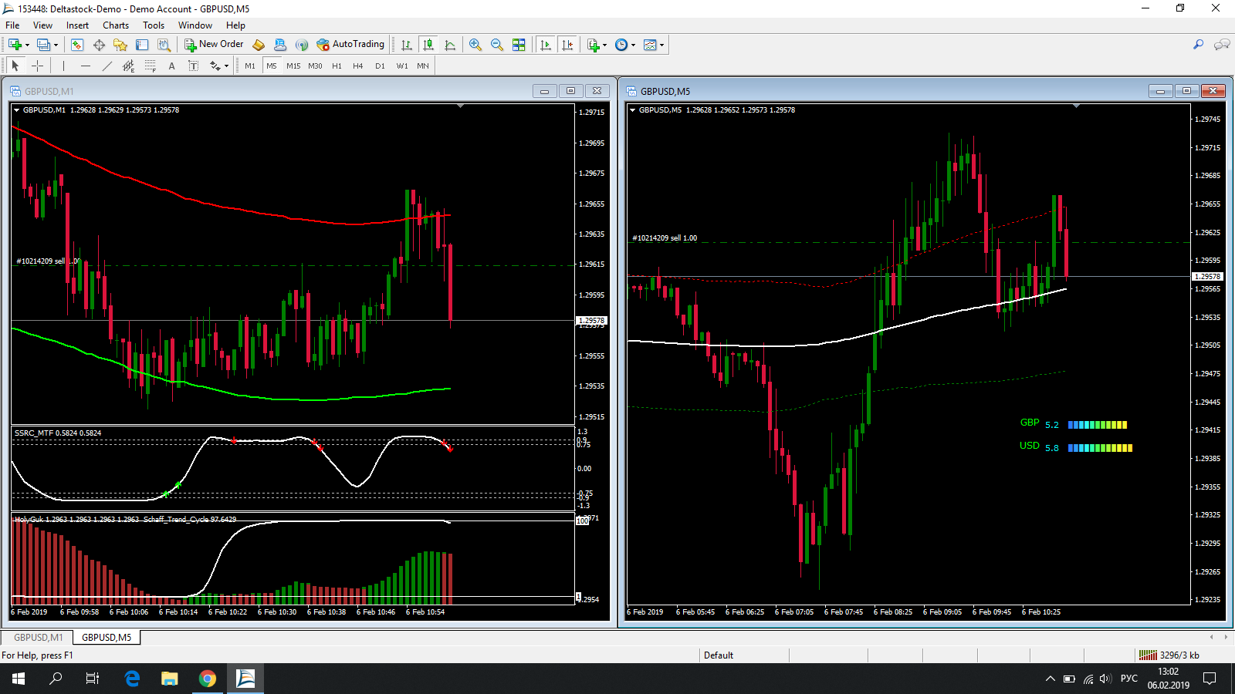Click the GBPUSD,M1 chart info triangle
This screenshot has width=1235, height=694.
tap(16, 109)
